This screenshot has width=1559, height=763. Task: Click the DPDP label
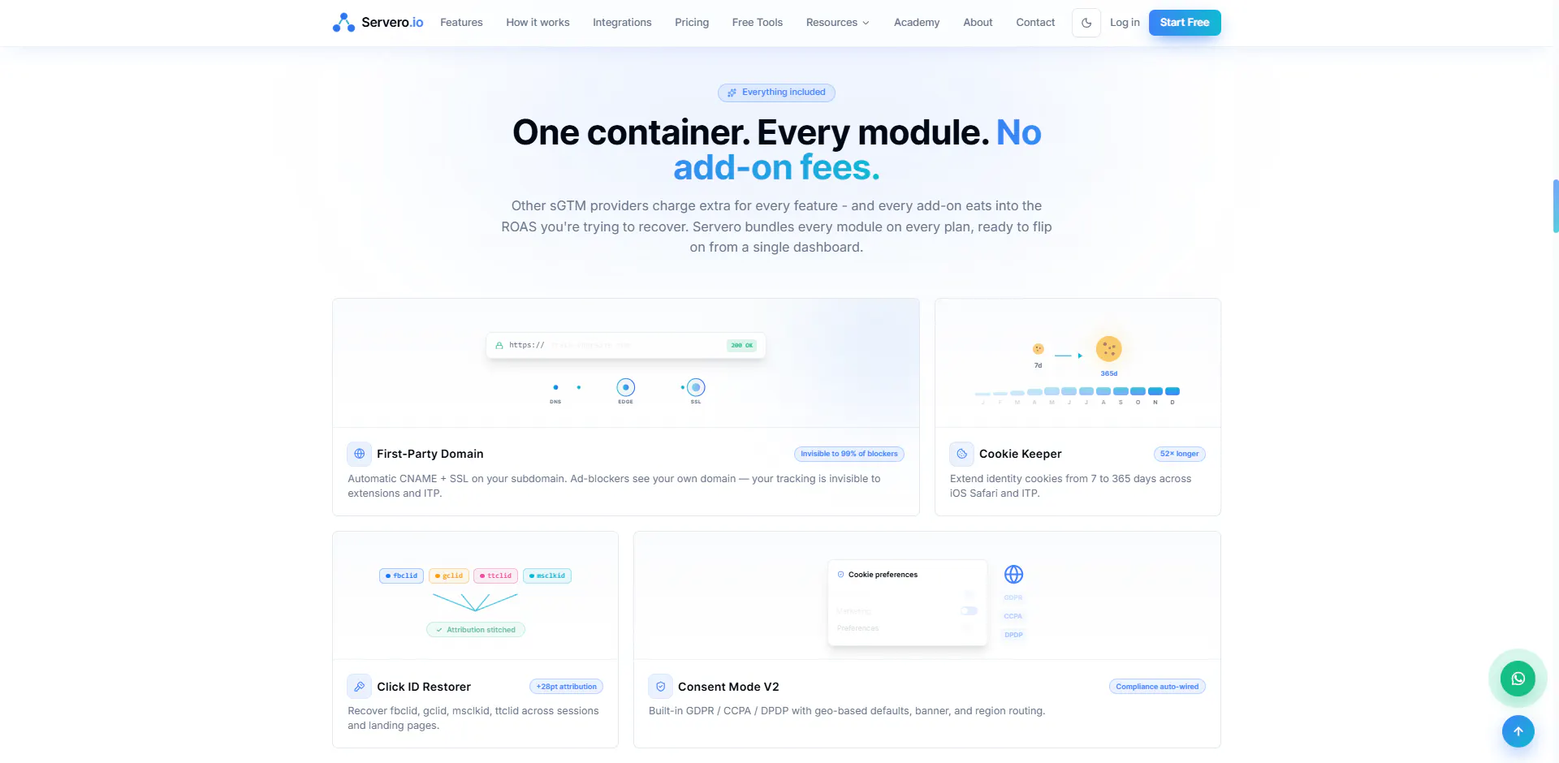[x=1013, y=635]
